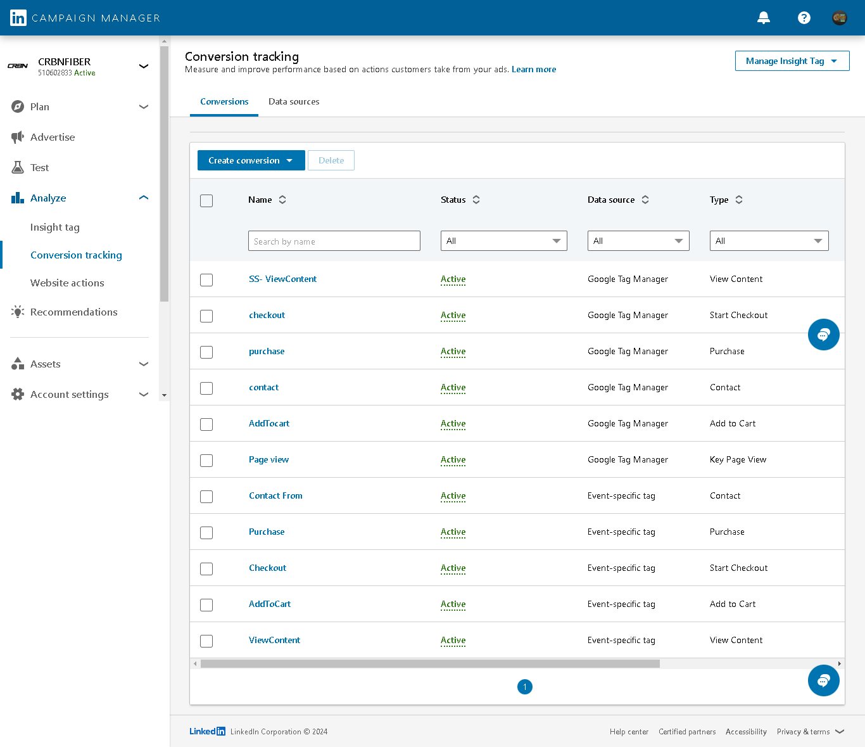Viewport: 865px width, 747px height.
Task: Sort conversions by Name column arrows
Action: (x=282, y=200)
